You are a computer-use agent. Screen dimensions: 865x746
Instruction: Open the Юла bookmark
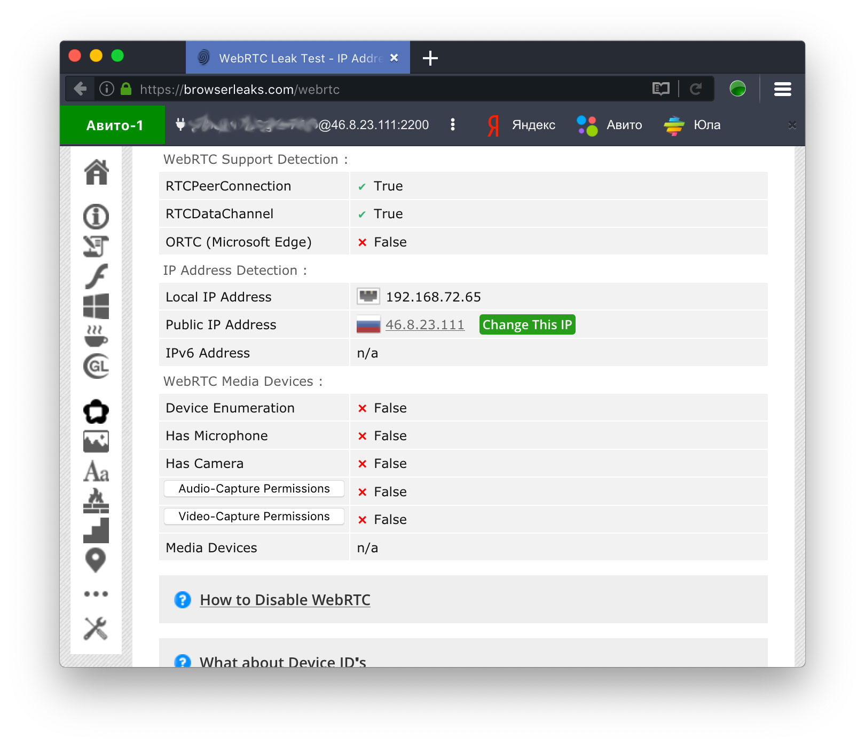tap(692, 125)
